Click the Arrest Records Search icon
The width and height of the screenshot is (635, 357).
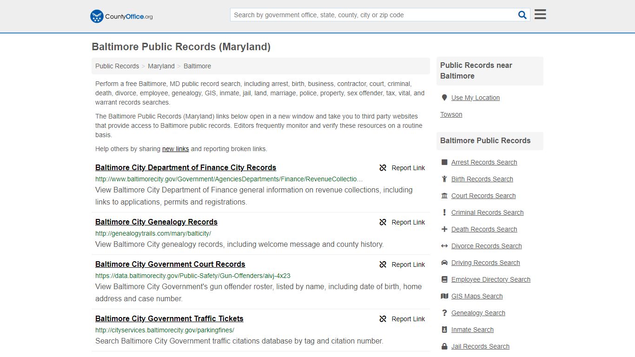(x=444, y=162)
